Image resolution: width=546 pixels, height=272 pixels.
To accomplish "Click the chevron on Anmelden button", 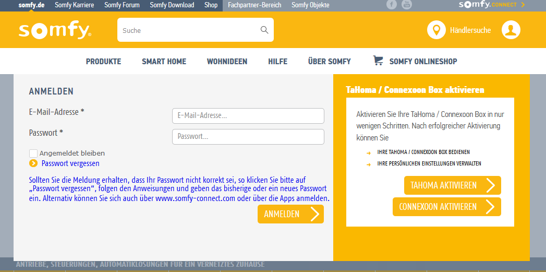I will (315, 214).
